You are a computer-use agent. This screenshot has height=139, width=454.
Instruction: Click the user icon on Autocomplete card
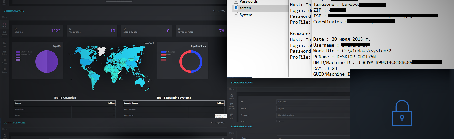[179, 29]
